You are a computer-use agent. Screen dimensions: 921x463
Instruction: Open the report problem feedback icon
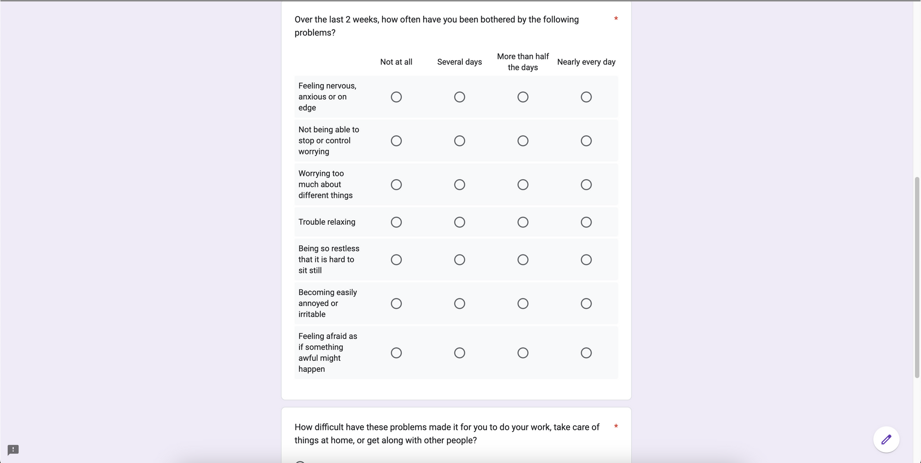13,450
